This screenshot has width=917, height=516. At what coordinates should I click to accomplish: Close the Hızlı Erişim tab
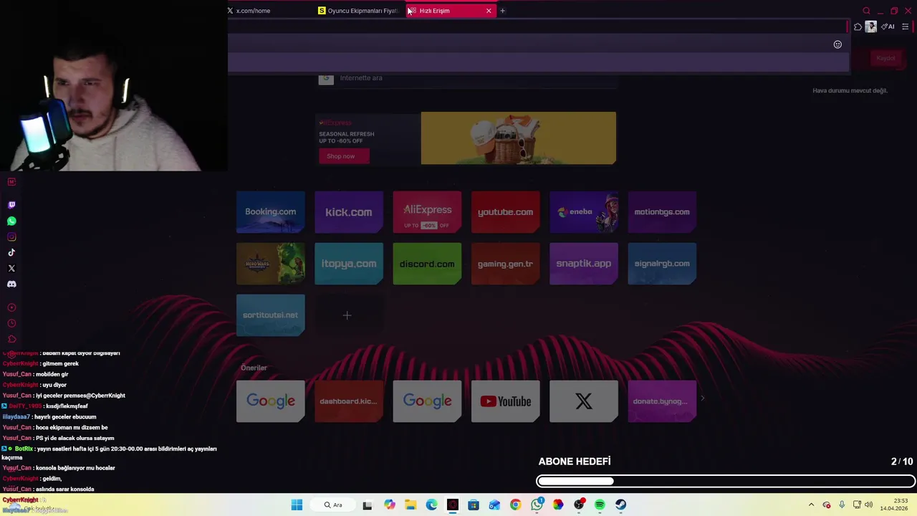click(x=489, y=11)
